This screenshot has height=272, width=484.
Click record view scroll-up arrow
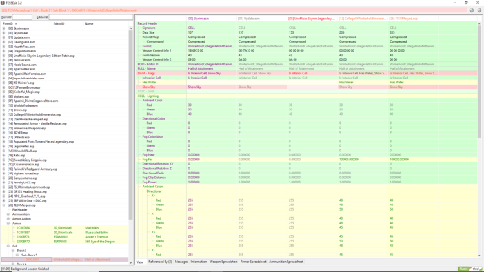pos(479,23)
